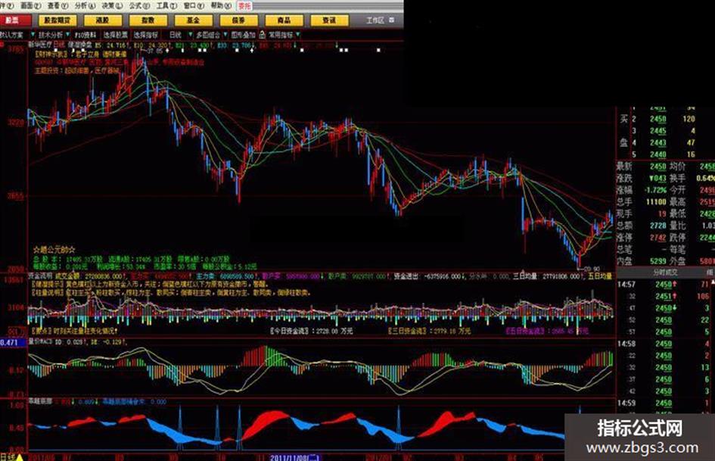
Task: Click the 内盘 value 5299
Action: point(658,261)
